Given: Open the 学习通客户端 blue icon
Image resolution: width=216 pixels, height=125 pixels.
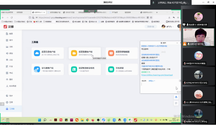Looking at the screenshot, I should [x=37, y=69].
